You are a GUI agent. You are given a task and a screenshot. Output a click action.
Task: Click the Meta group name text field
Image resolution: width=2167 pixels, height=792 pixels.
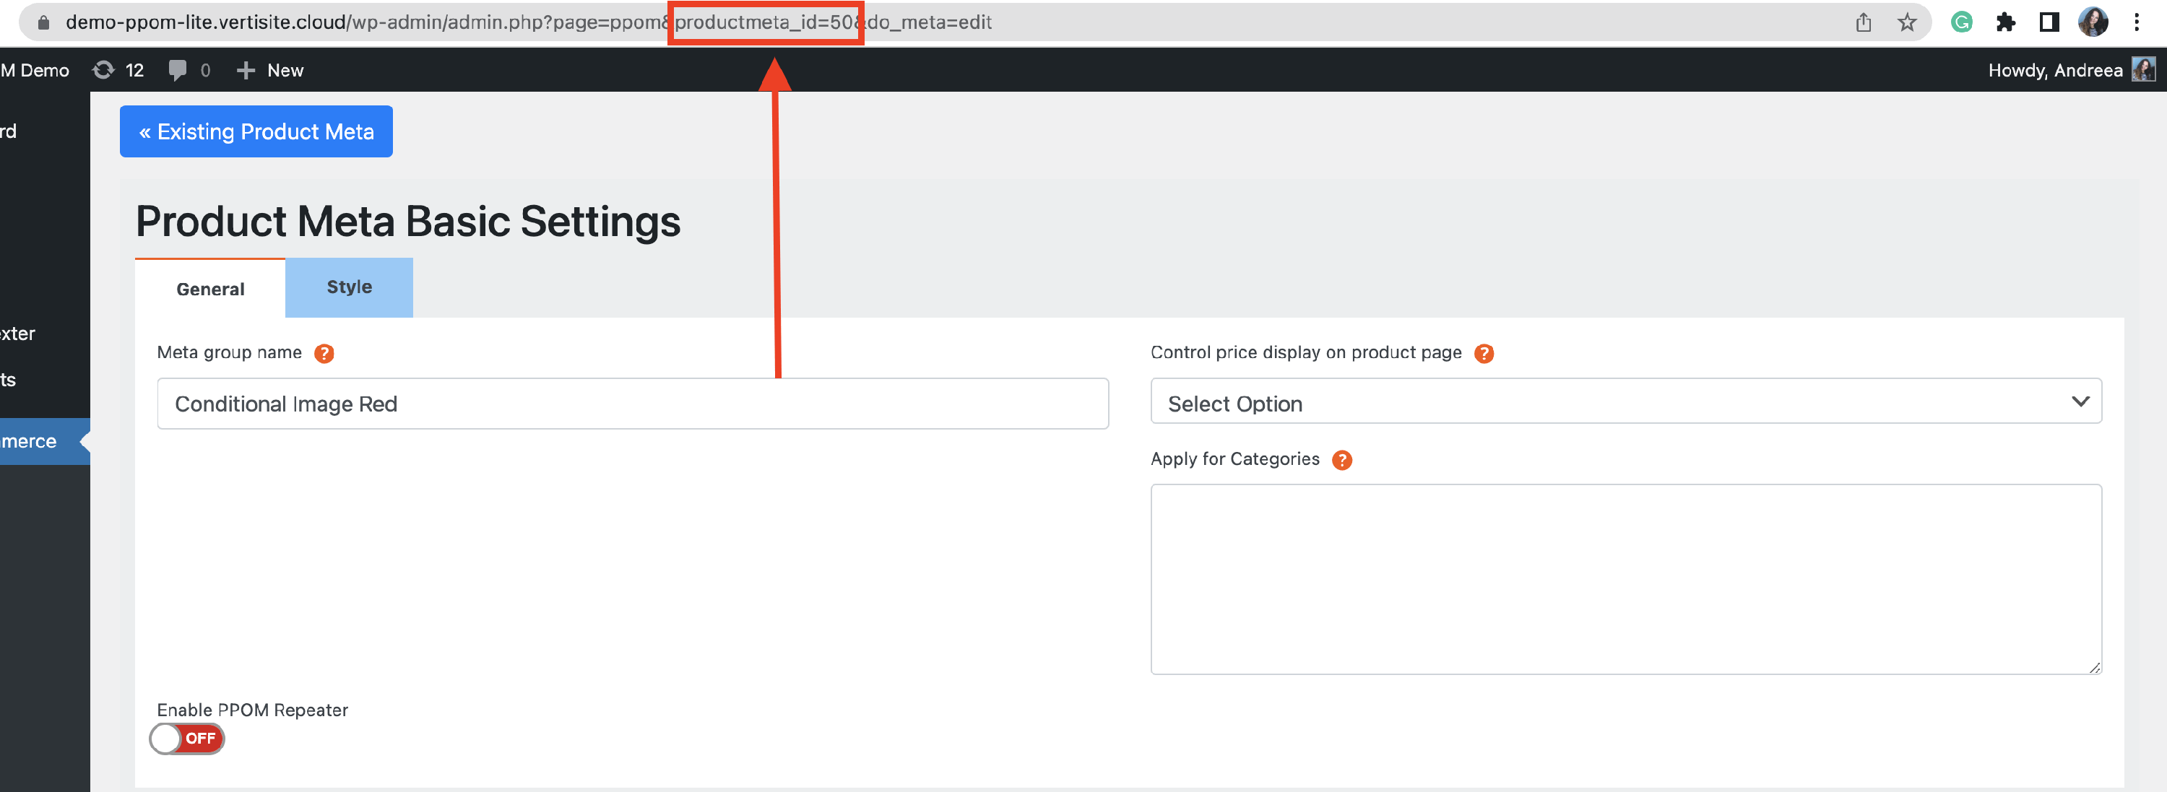(632, 404)
